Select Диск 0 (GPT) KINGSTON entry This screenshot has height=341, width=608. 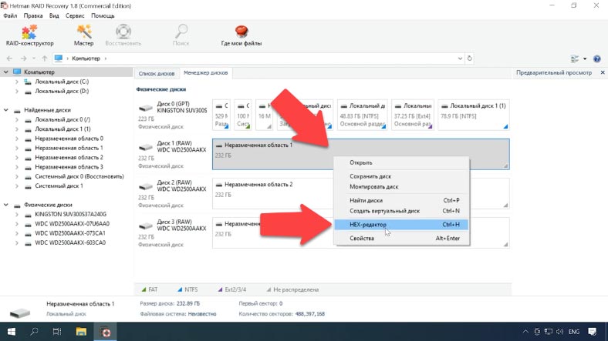tap(173, 115)
